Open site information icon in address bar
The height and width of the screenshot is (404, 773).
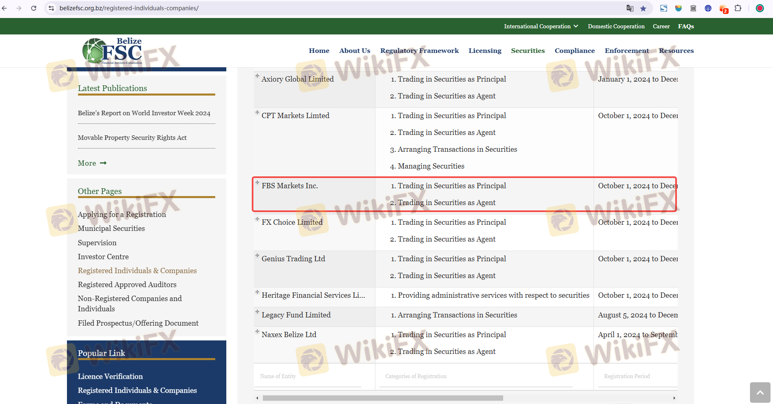(51, 8)
